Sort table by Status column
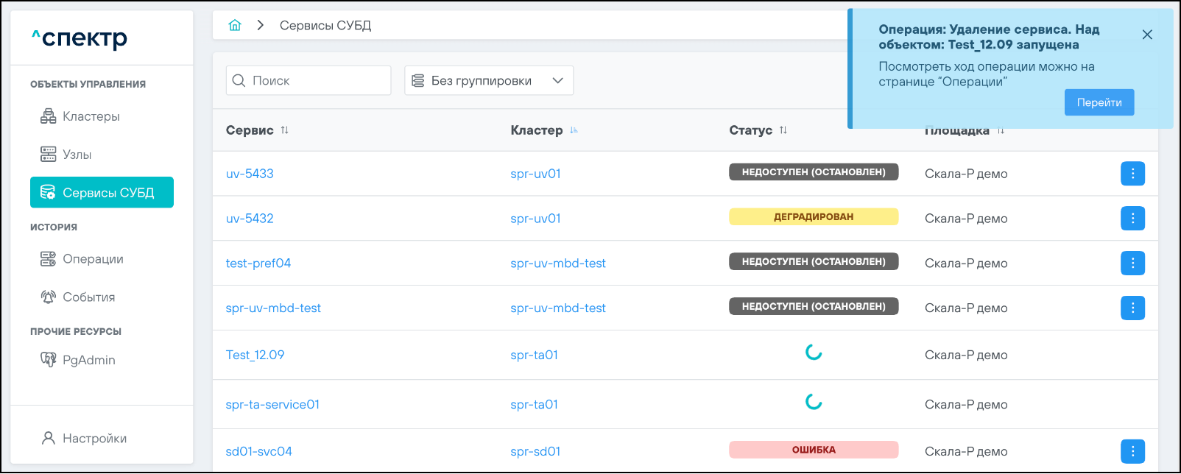The image size is (1181, 474). tap(783, 130)
